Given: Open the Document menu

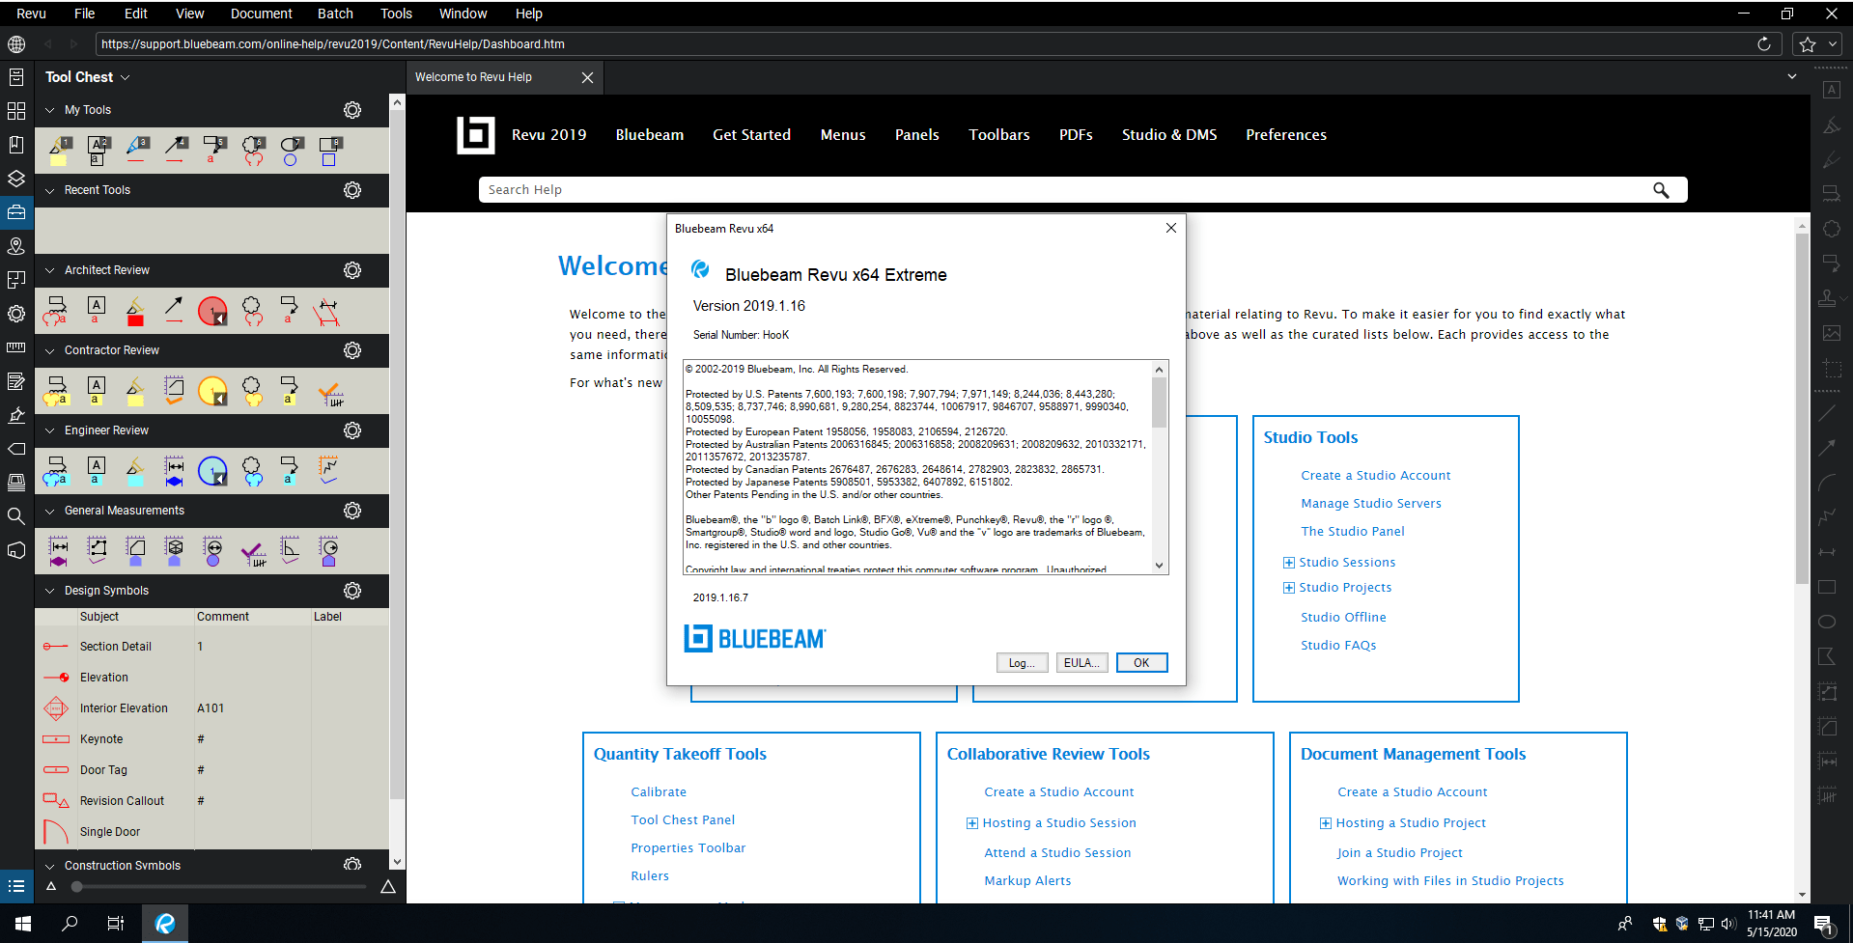Looking at the screenshot, I should coord(261,14).
